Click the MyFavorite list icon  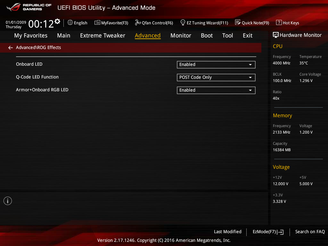point(97,23)
